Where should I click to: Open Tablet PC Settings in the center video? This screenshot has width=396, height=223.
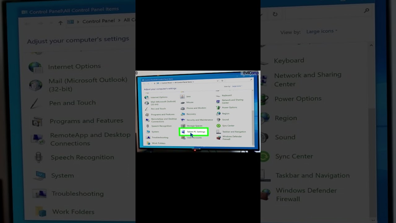tap(194, 132)
